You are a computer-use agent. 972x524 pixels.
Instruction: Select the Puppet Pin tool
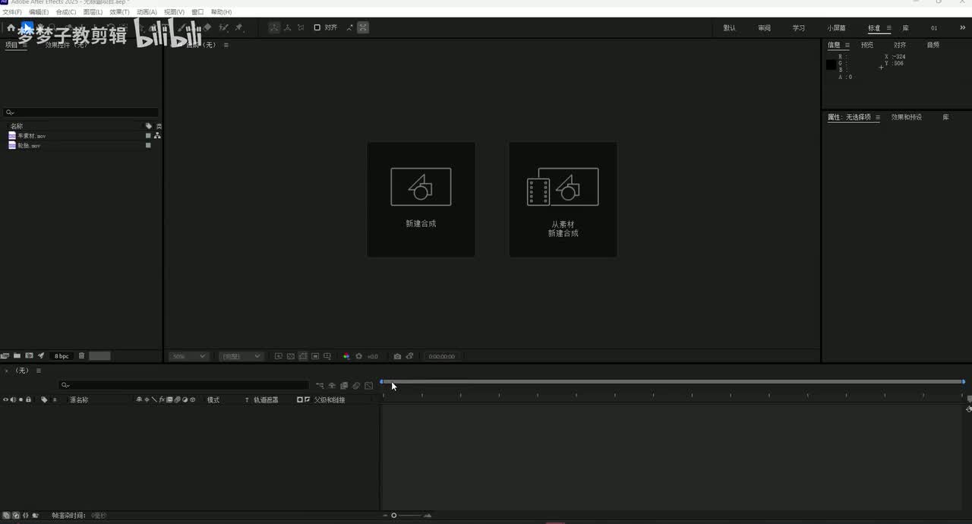tap(239, 27)
